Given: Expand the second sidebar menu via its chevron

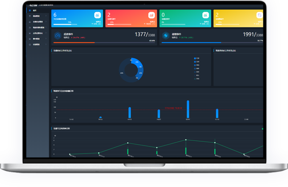Looking at the screenshot, I should [x=46, y=16].
